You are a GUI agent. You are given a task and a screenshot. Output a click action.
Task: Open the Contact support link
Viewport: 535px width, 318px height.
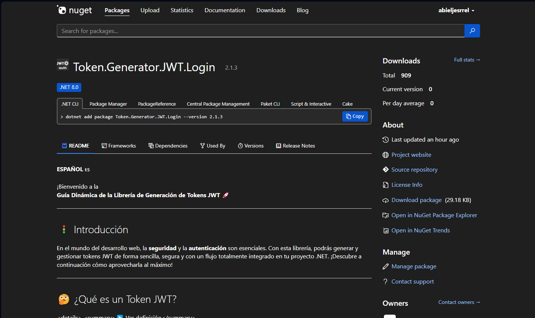pyautogui.click(x=412, y=282)
